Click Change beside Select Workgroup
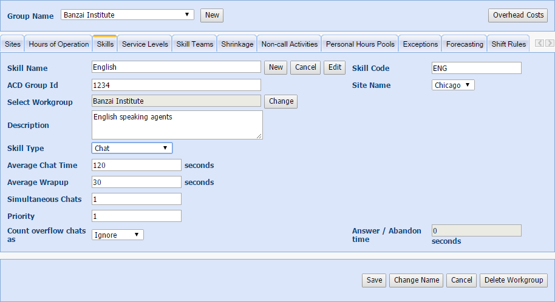The width and height of the screenshot is (555, 302). pos(281,101)
